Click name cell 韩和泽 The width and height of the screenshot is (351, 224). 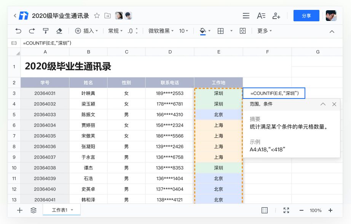(88, 200)
